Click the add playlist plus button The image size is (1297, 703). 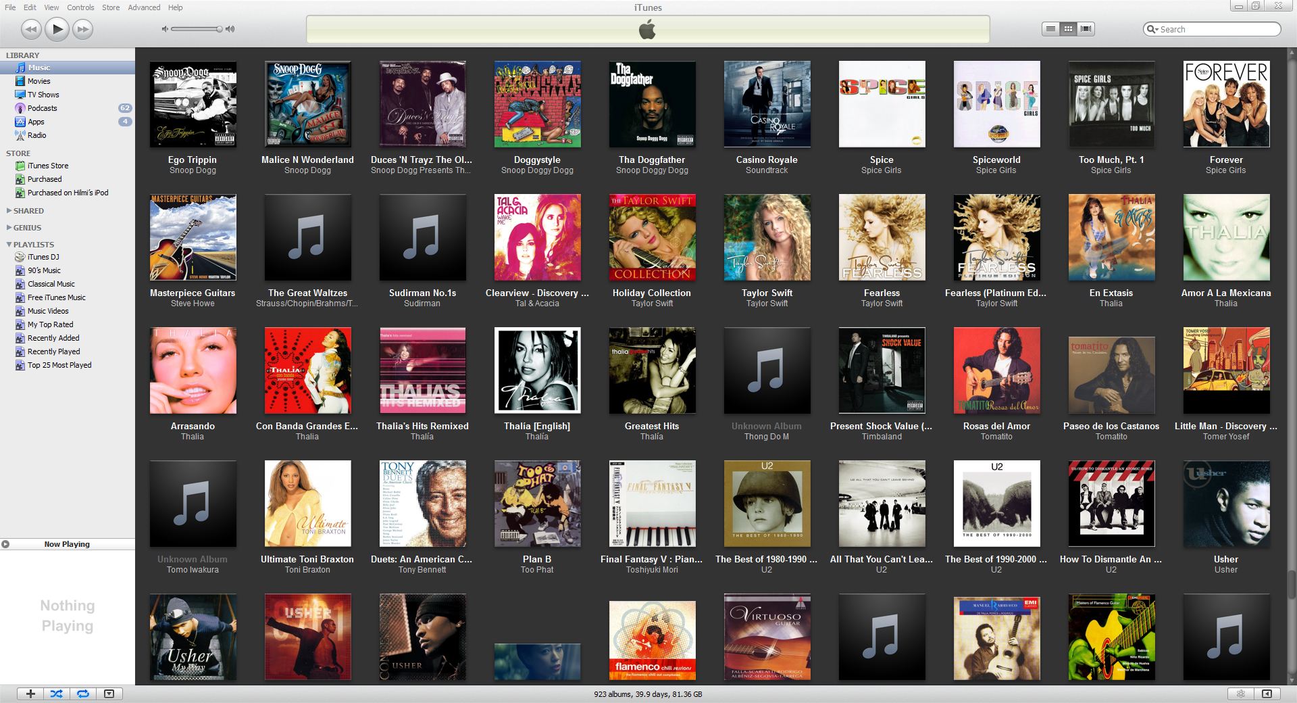(30, 694)
